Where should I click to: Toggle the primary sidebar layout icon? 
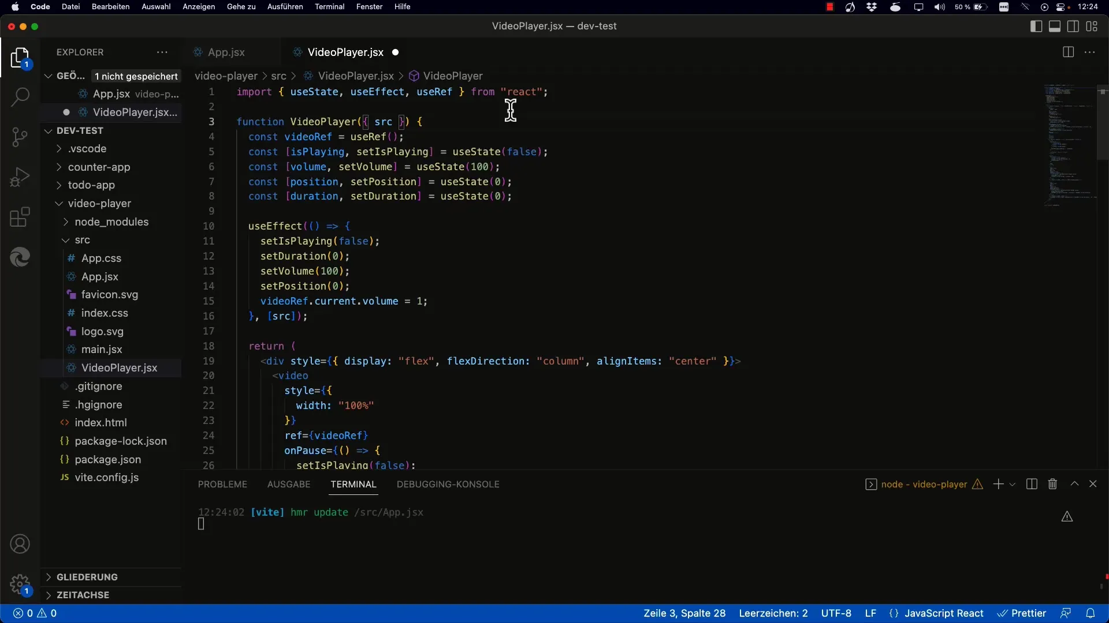coord(1036,26)
